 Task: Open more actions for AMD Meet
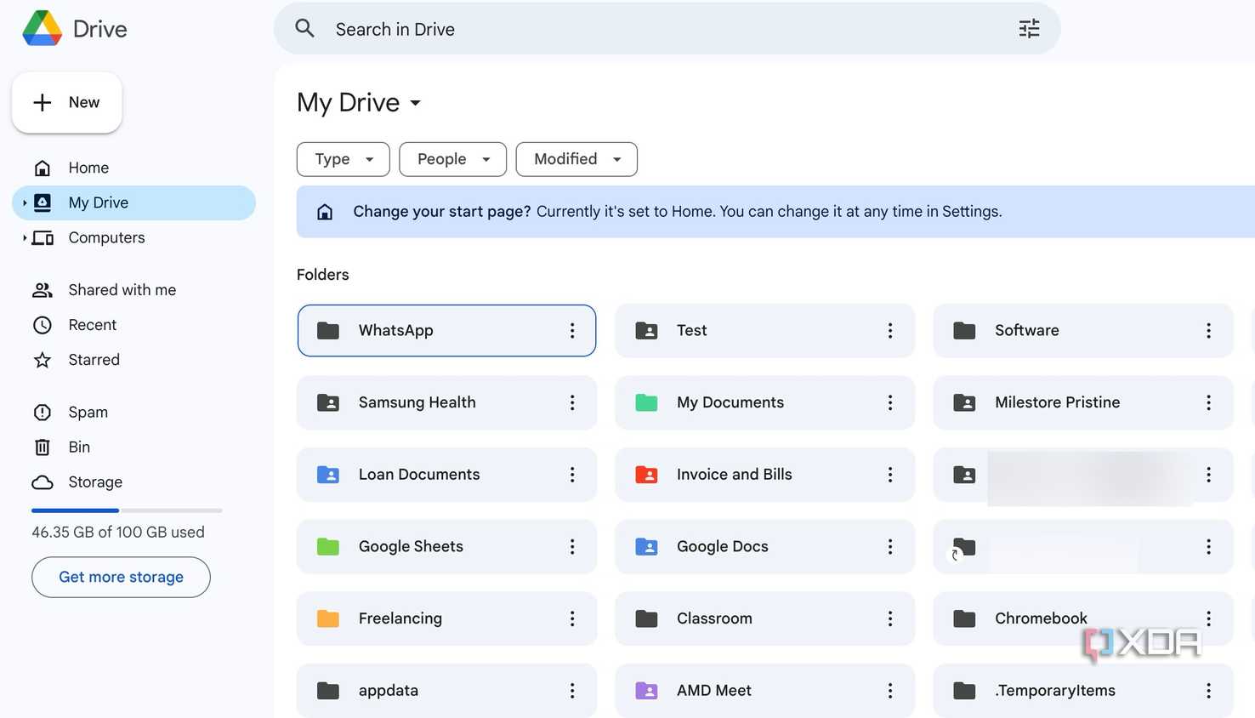pos(890,691)
